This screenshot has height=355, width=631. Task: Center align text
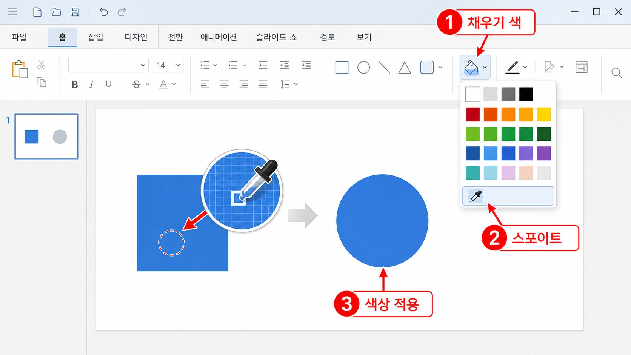[x=225, y=85]
